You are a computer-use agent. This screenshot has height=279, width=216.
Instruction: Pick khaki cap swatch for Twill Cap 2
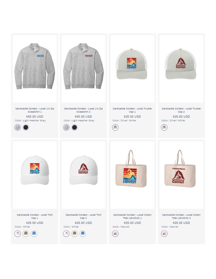pos(74,234)
